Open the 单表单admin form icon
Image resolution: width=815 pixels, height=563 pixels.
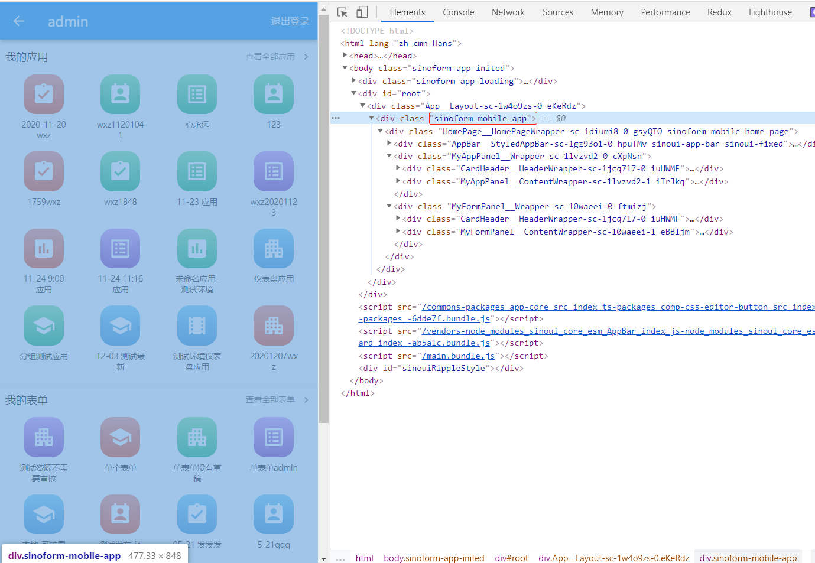[x=274, y=437]
